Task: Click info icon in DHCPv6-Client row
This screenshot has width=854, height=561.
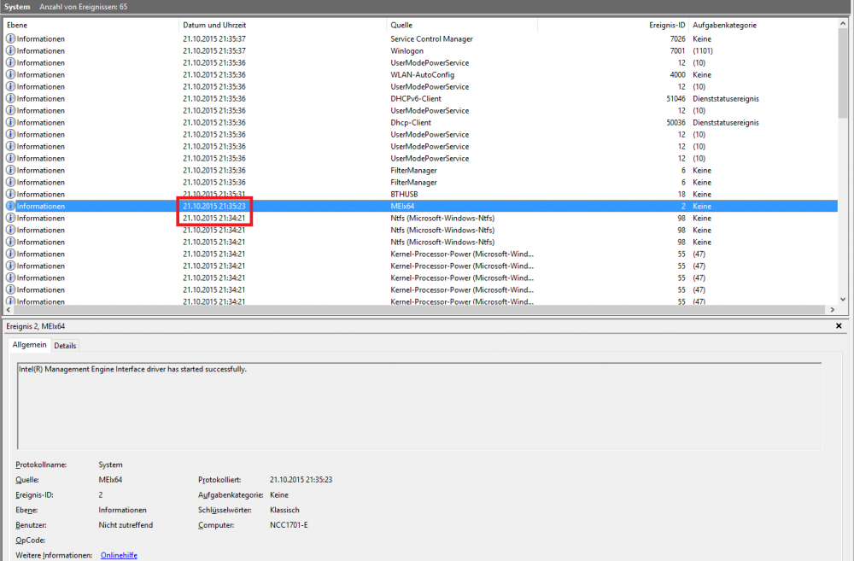Action: pos(10,99)
